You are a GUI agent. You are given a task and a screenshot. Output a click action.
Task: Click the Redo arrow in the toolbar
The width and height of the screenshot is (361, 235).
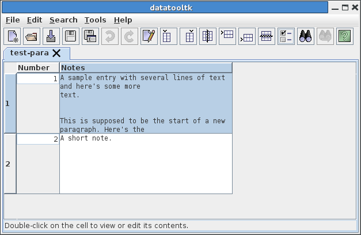[x=129, y=36]
